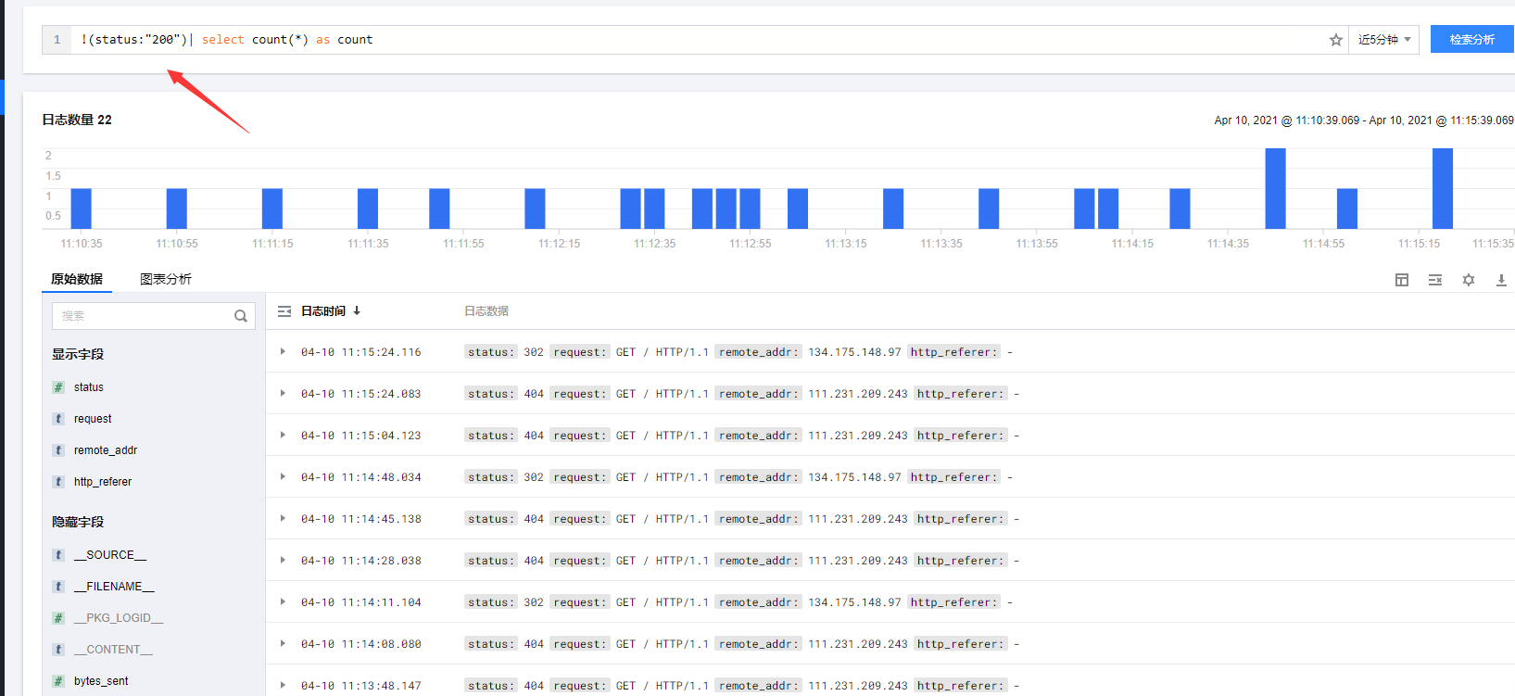Expand the log row at 11:15:04.123

tap(283, 435)
